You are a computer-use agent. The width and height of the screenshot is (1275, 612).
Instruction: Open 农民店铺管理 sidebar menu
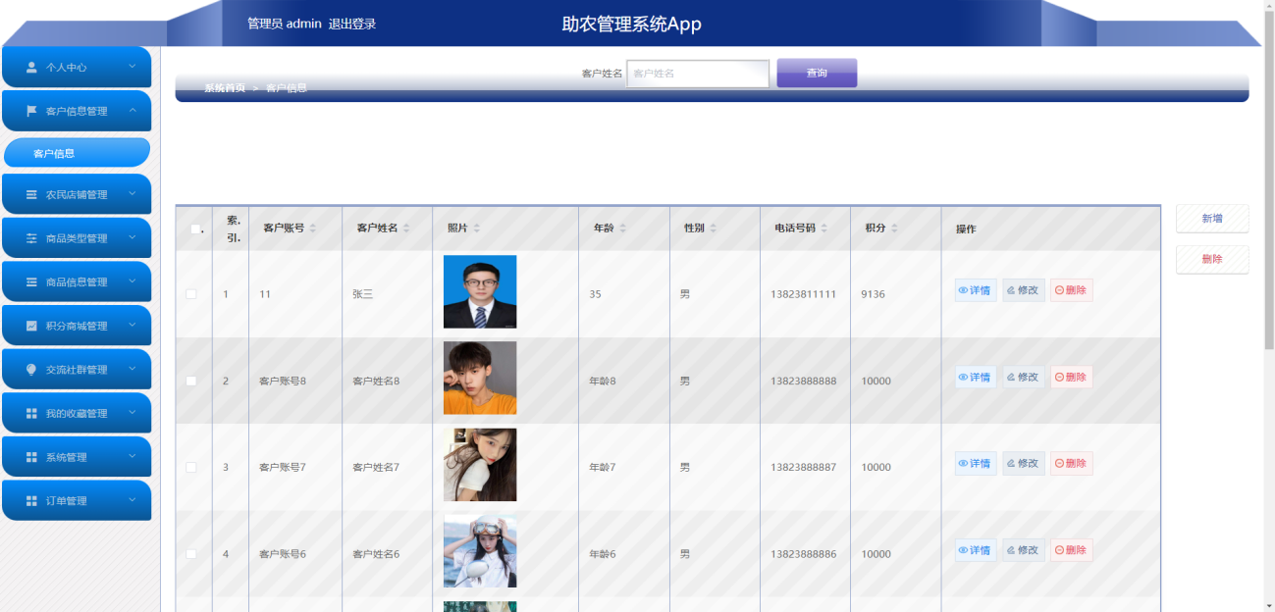tap(77, 194)
